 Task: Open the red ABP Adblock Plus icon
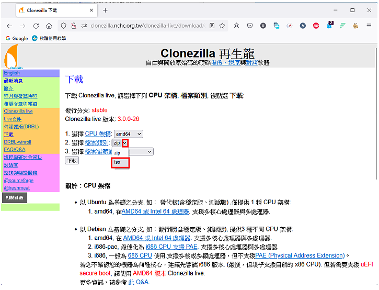[x=316, y=26]
